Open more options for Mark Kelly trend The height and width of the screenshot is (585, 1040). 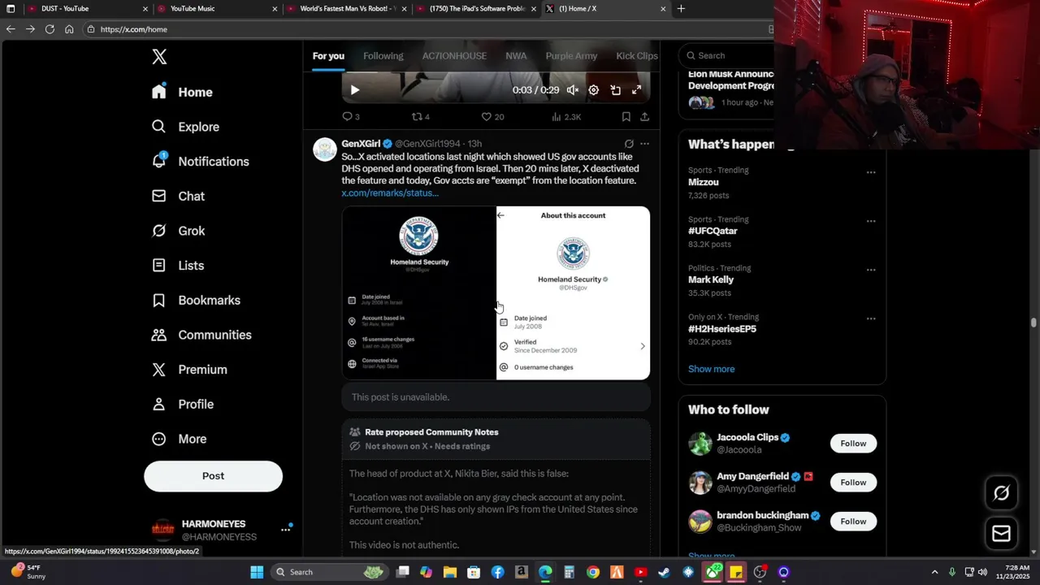click(871, 270)
